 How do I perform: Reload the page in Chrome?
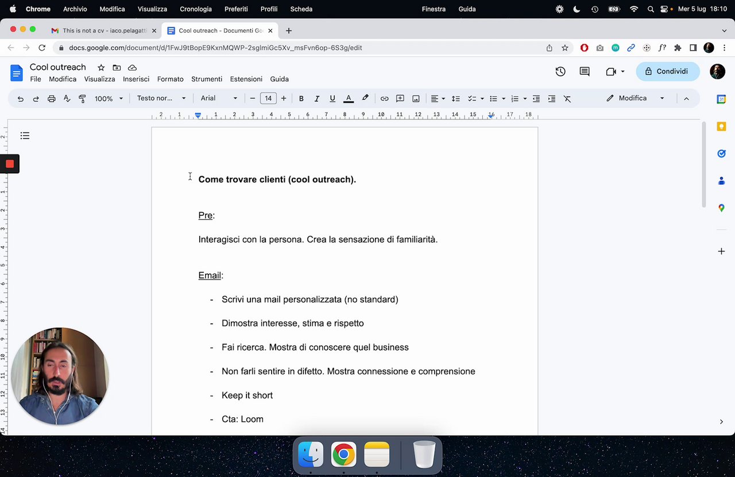[42, 48]
